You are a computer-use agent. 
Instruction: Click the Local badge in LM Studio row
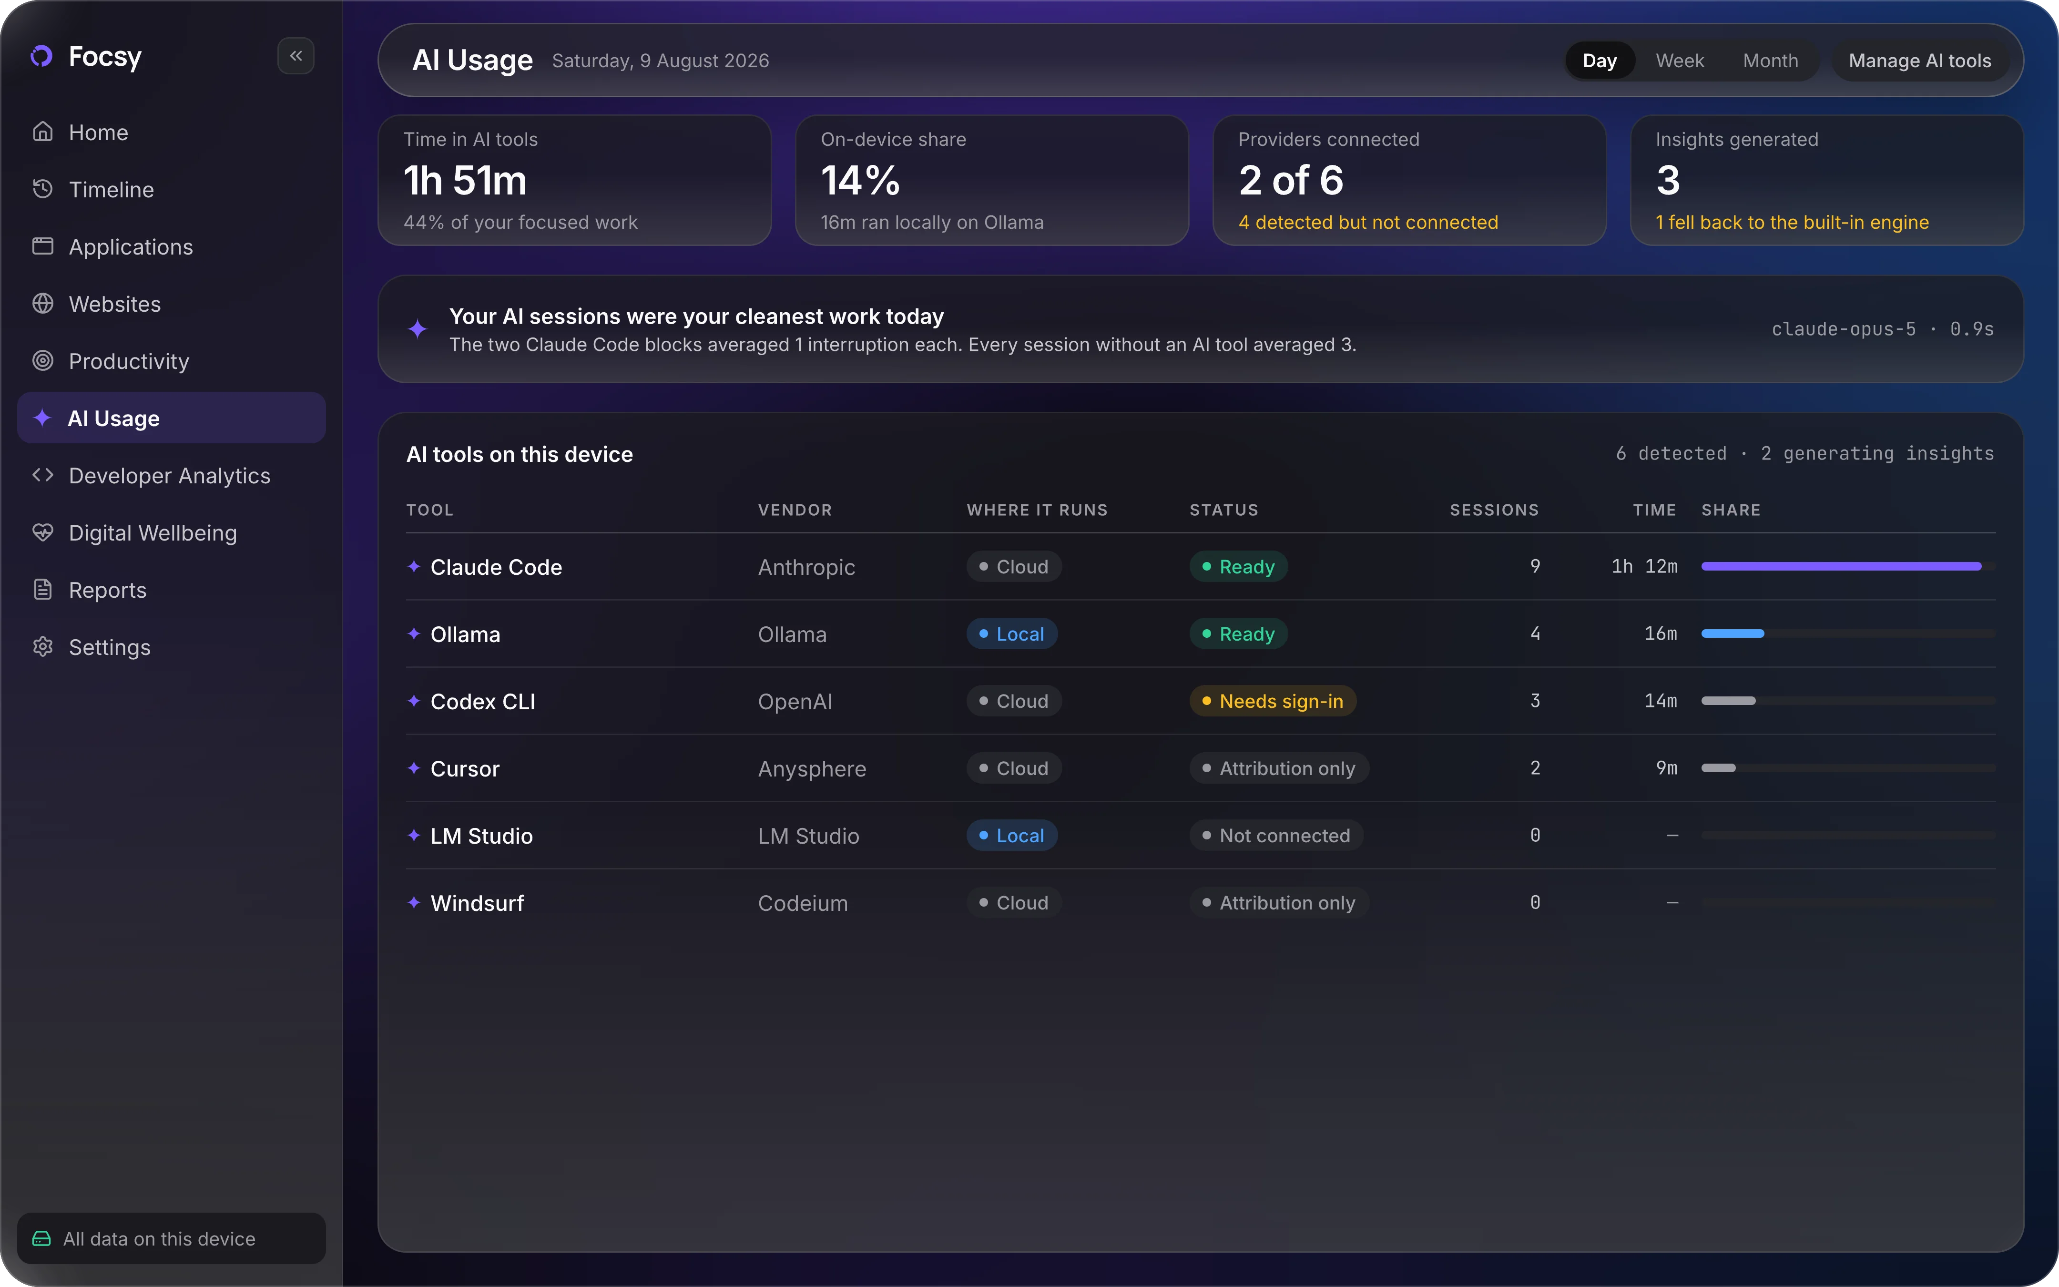(x=1012, y=835)
